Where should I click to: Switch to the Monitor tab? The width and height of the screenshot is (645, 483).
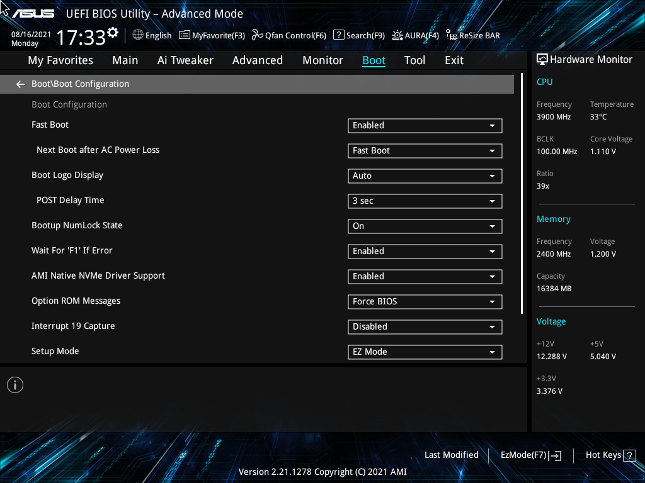pos(322,60)
